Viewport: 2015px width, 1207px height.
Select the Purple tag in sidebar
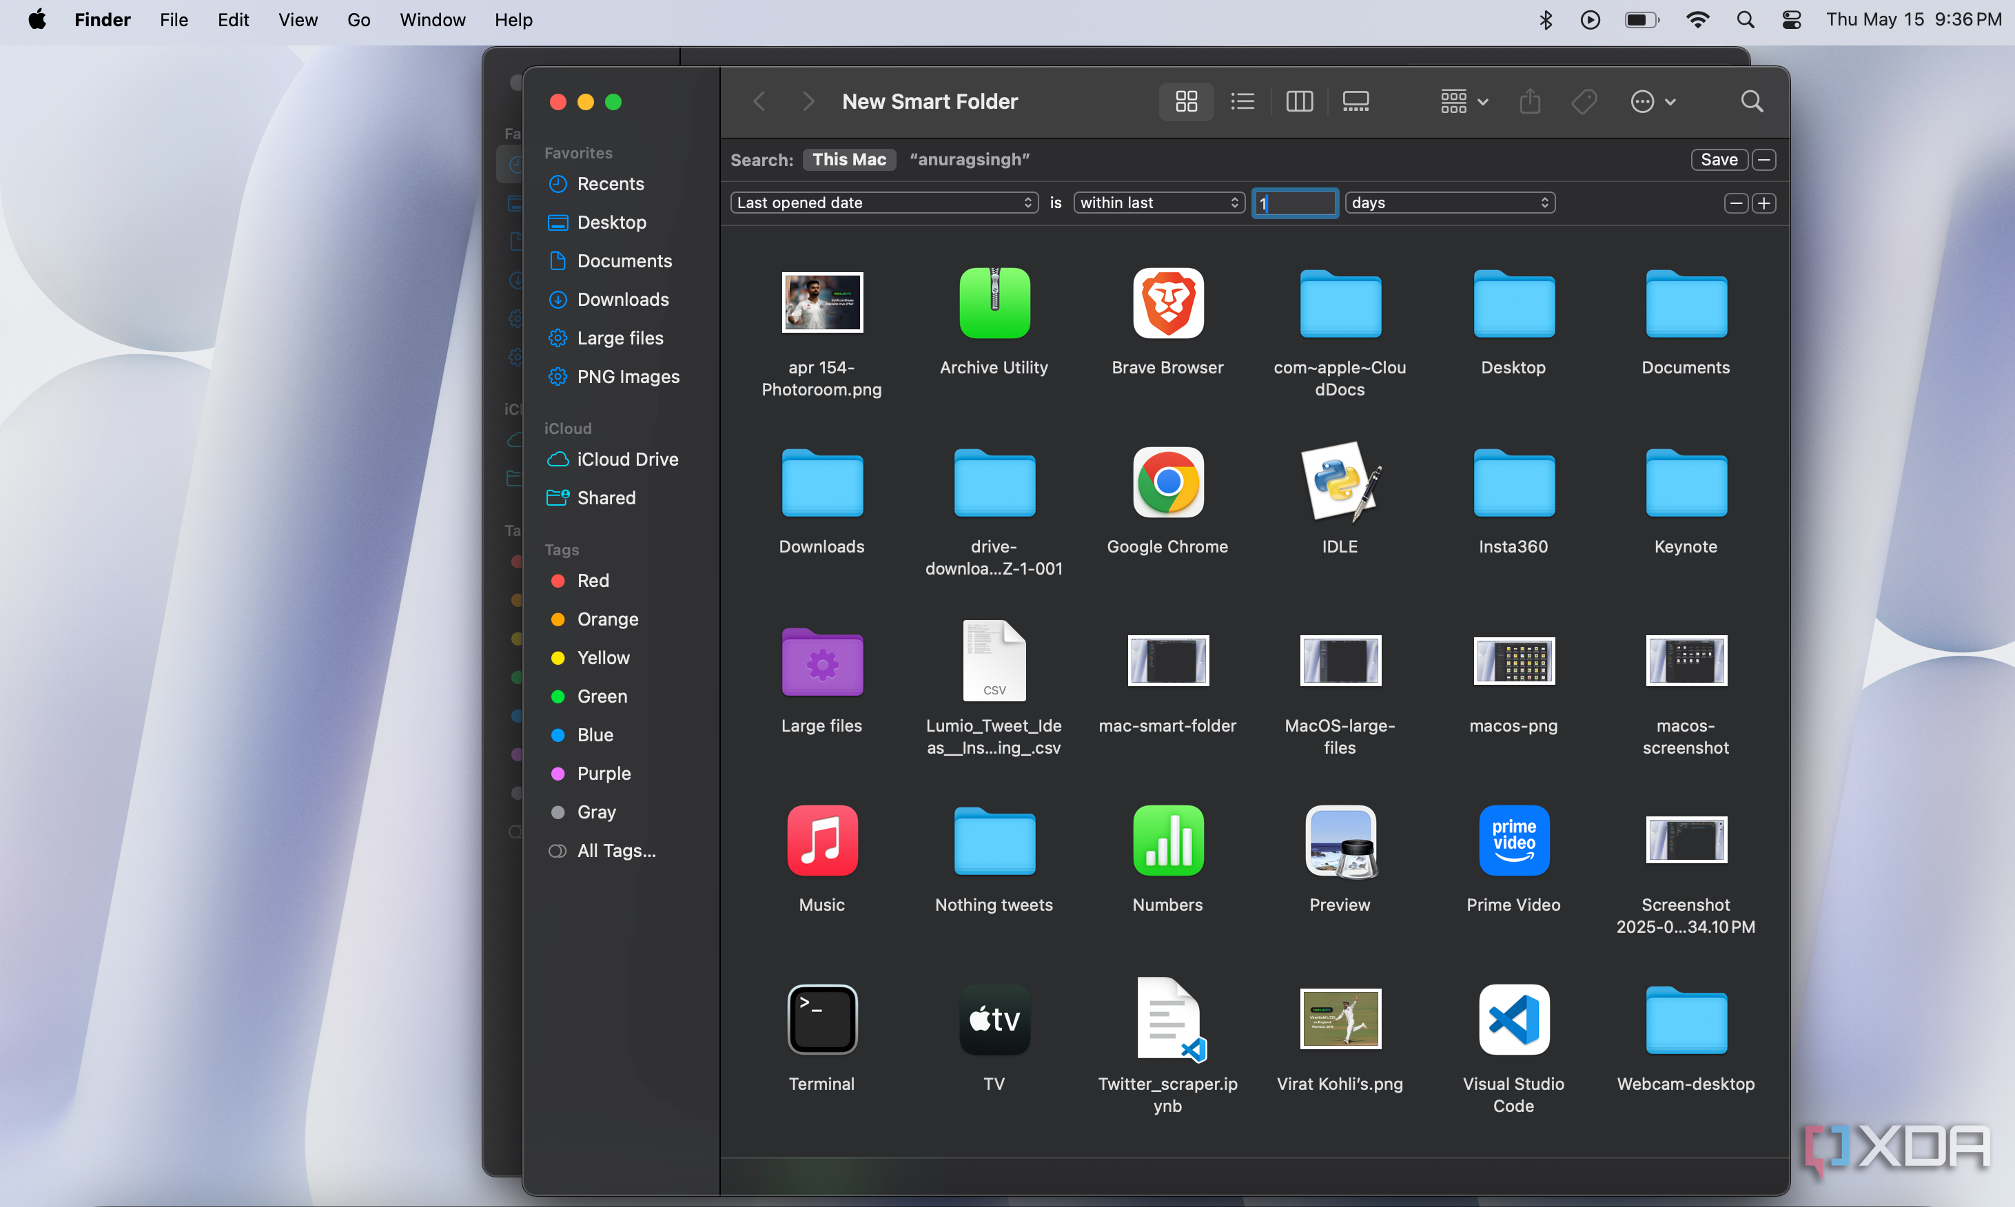604,773
